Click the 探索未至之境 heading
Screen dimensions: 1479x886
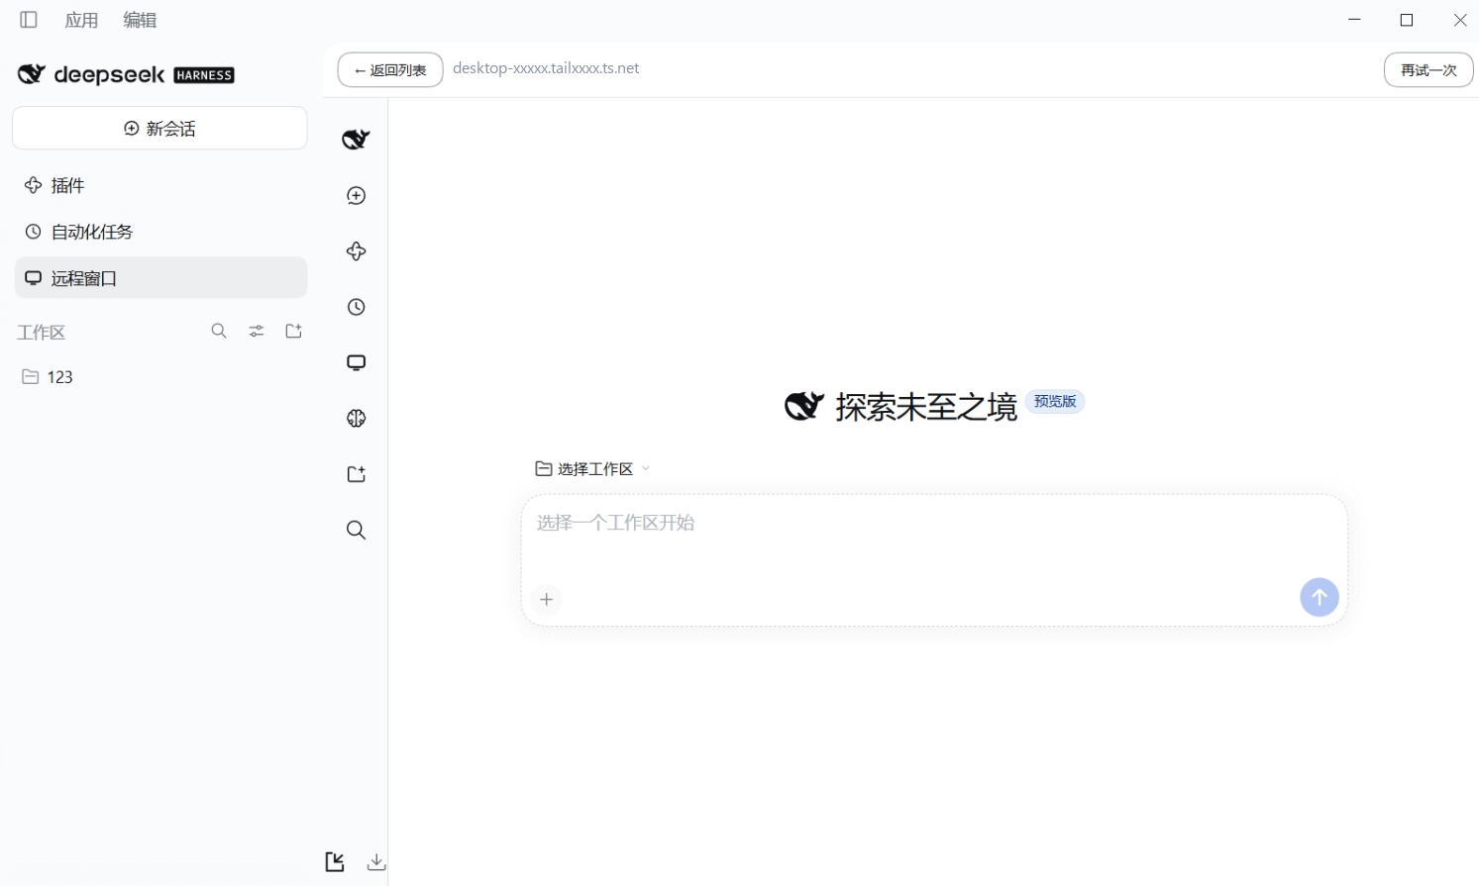click(926, 407)
